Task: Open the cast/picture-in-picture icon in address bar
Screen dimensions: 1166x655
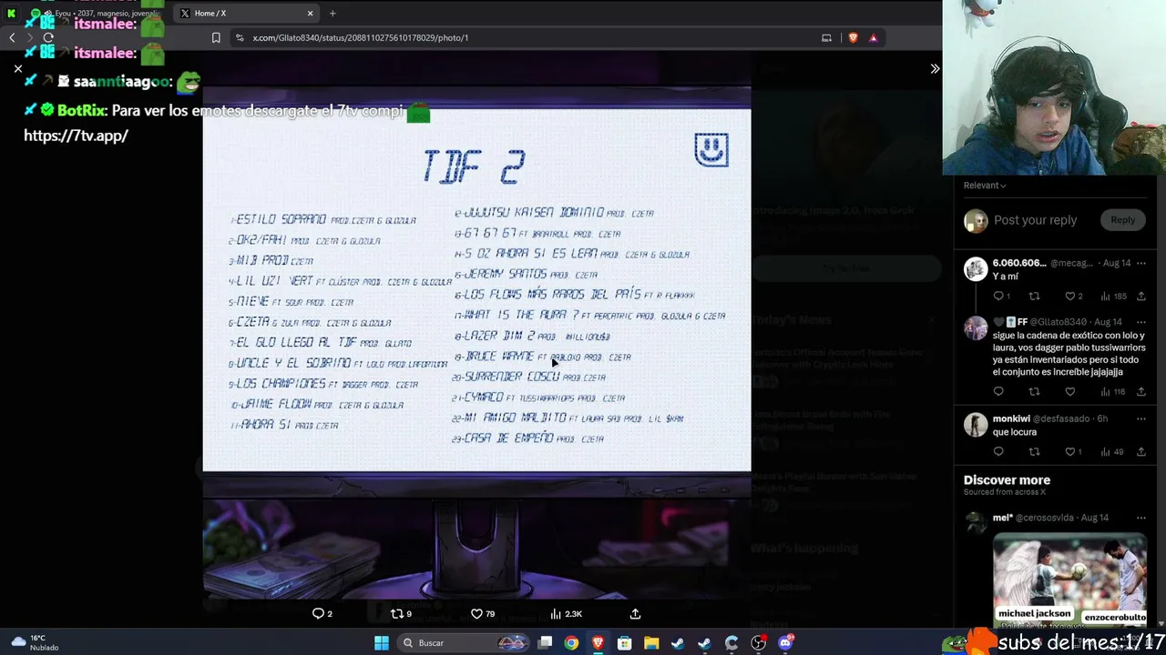Action: (826, 37)
